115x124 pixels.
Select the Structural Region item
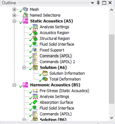(x=55, y=38)
